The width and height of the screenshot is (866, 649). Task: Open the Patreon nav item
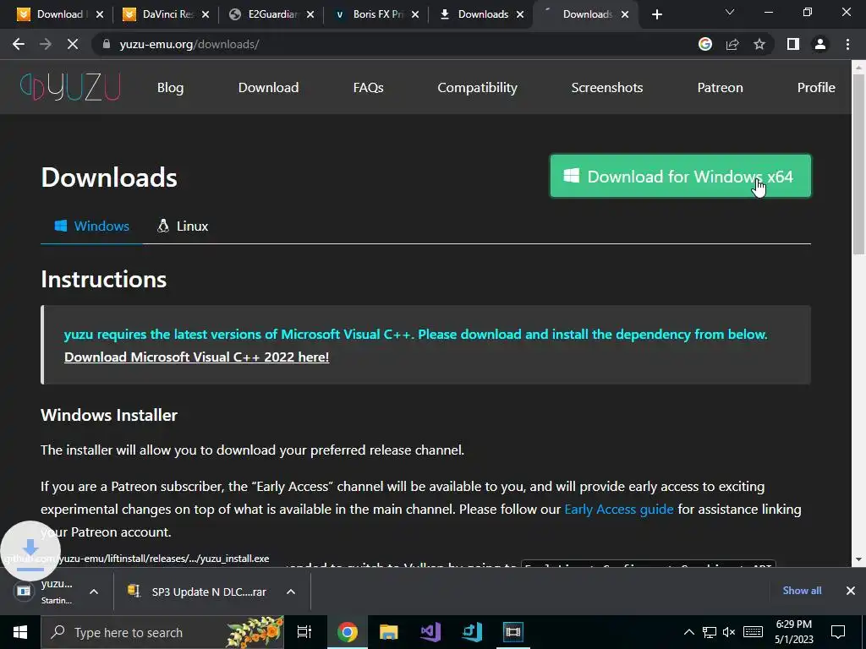click(721, 88)
